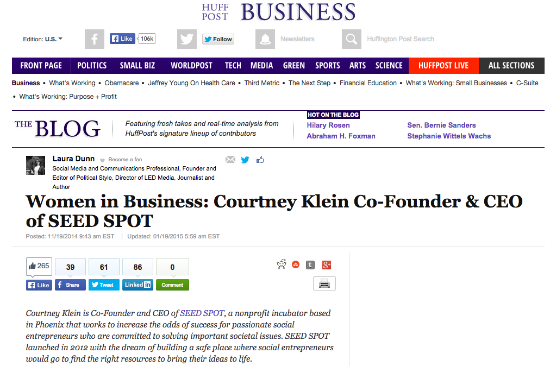Screen dimensions: 550x366
Task: Share article via Google Plus icon
Action: 327,265
